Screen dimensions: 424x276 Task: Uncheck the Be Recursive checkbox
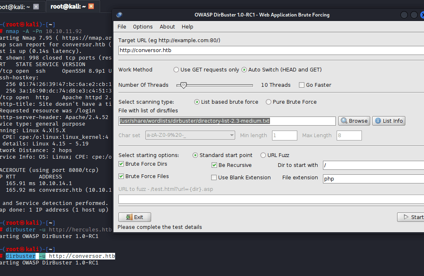tap(214, 165)
